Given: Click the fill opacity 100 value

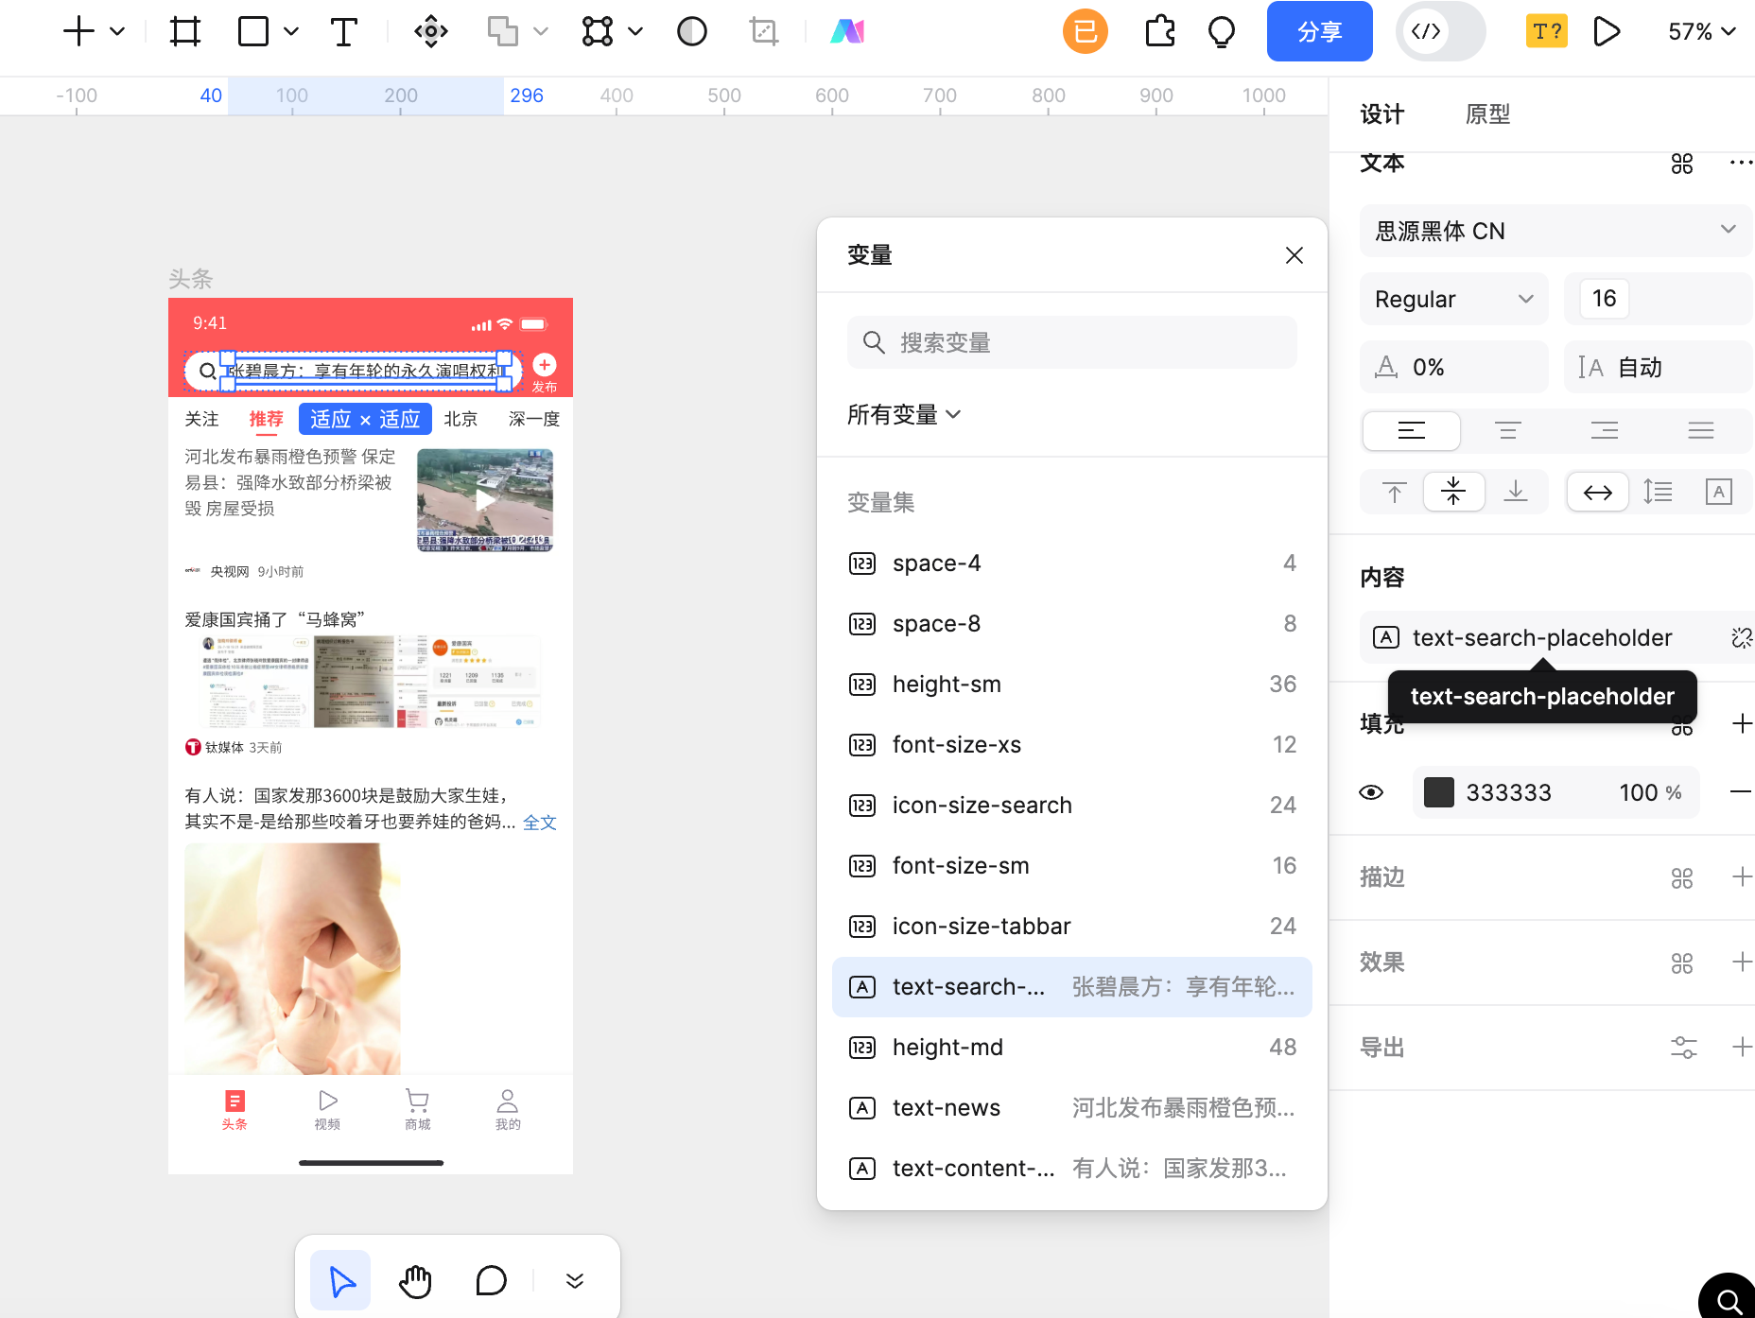Looking at the screenshot, I should [1639, 792].
